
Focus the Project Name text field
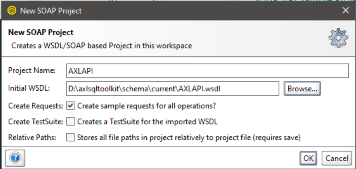[207, 71]
